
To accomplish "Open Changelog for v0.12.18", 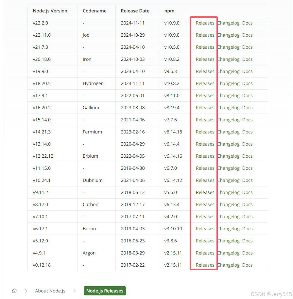I will [x=228, y=265].
